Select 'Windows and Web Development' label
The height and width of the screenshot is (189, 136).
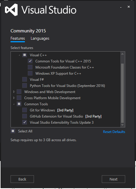(x=50, y=92)
